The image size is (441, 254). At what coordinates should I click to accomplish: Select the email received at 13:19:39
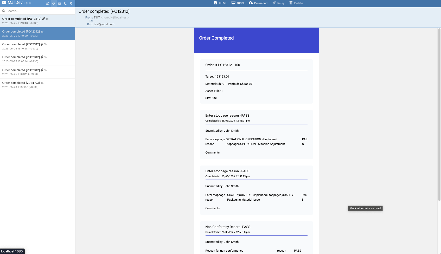[37, 34]
